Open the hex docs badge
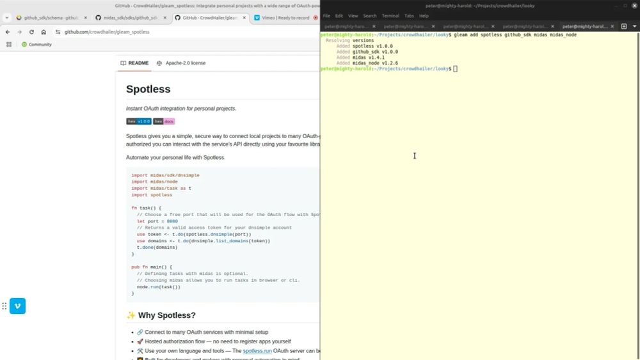 164,121
